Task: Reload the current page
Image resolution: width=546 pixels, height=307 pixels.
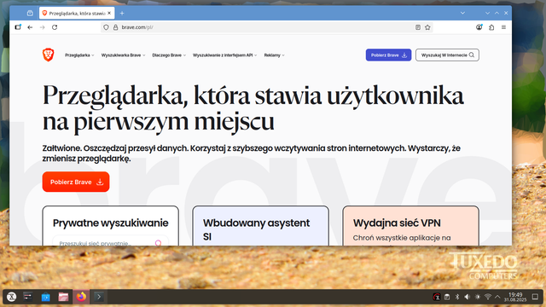Action: click(x=55, y=27)
